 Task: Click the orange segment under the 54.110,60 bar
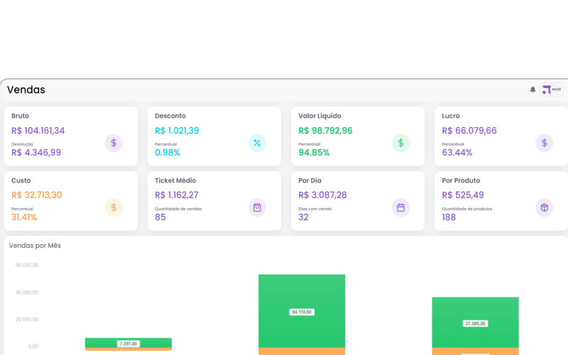(x=302, y=351)
